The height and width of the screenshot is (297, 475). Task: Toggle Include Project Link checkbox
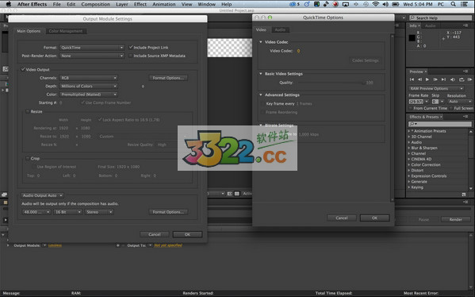[131, 48]
